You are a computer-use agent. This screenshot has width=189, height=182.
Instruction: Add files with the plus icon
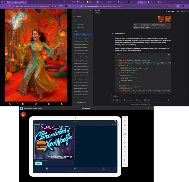coord(113,100)
